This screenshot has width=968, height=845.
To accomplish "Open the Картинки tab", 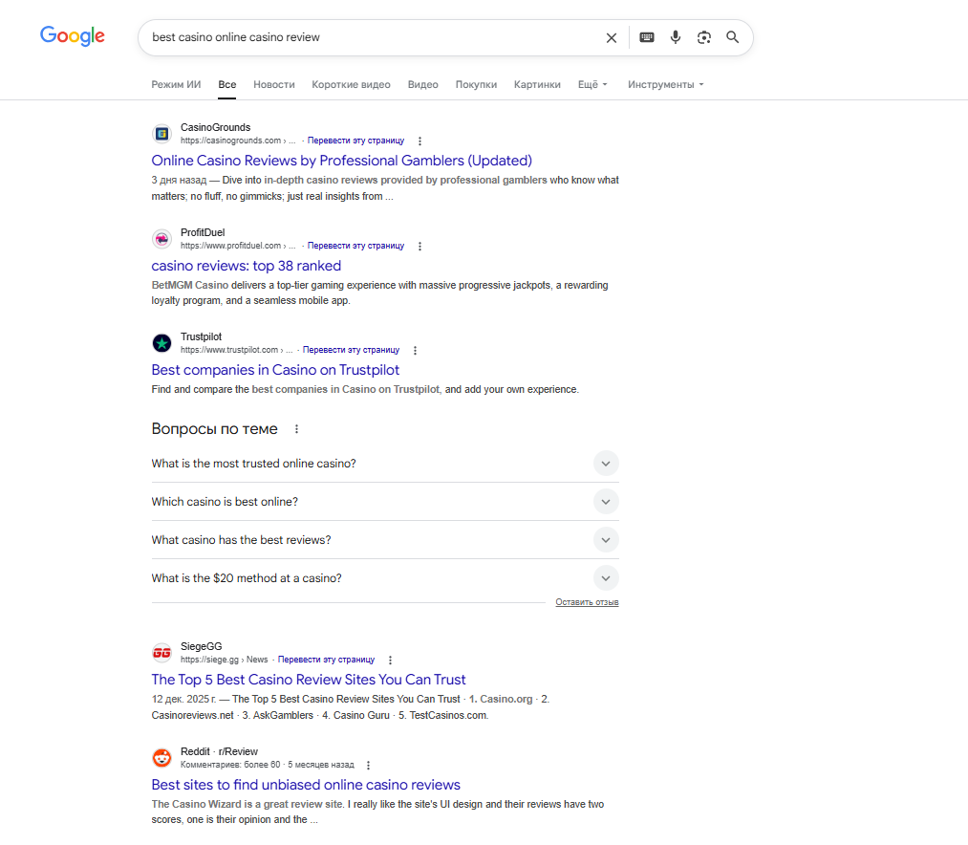I will (537, 85).
